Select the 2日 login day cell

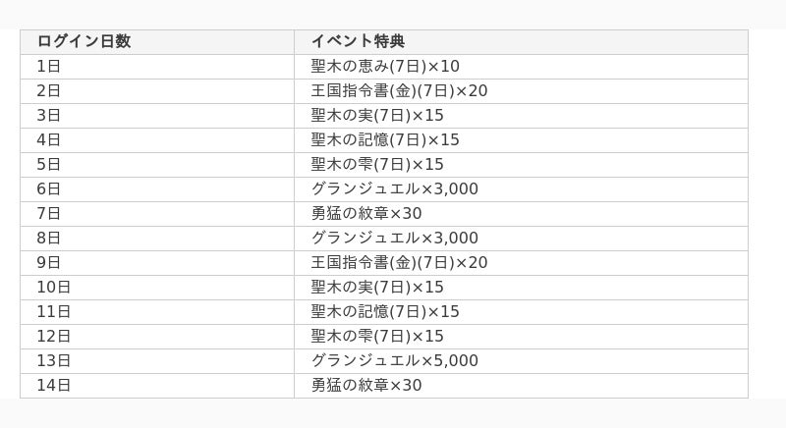[48, 91]
